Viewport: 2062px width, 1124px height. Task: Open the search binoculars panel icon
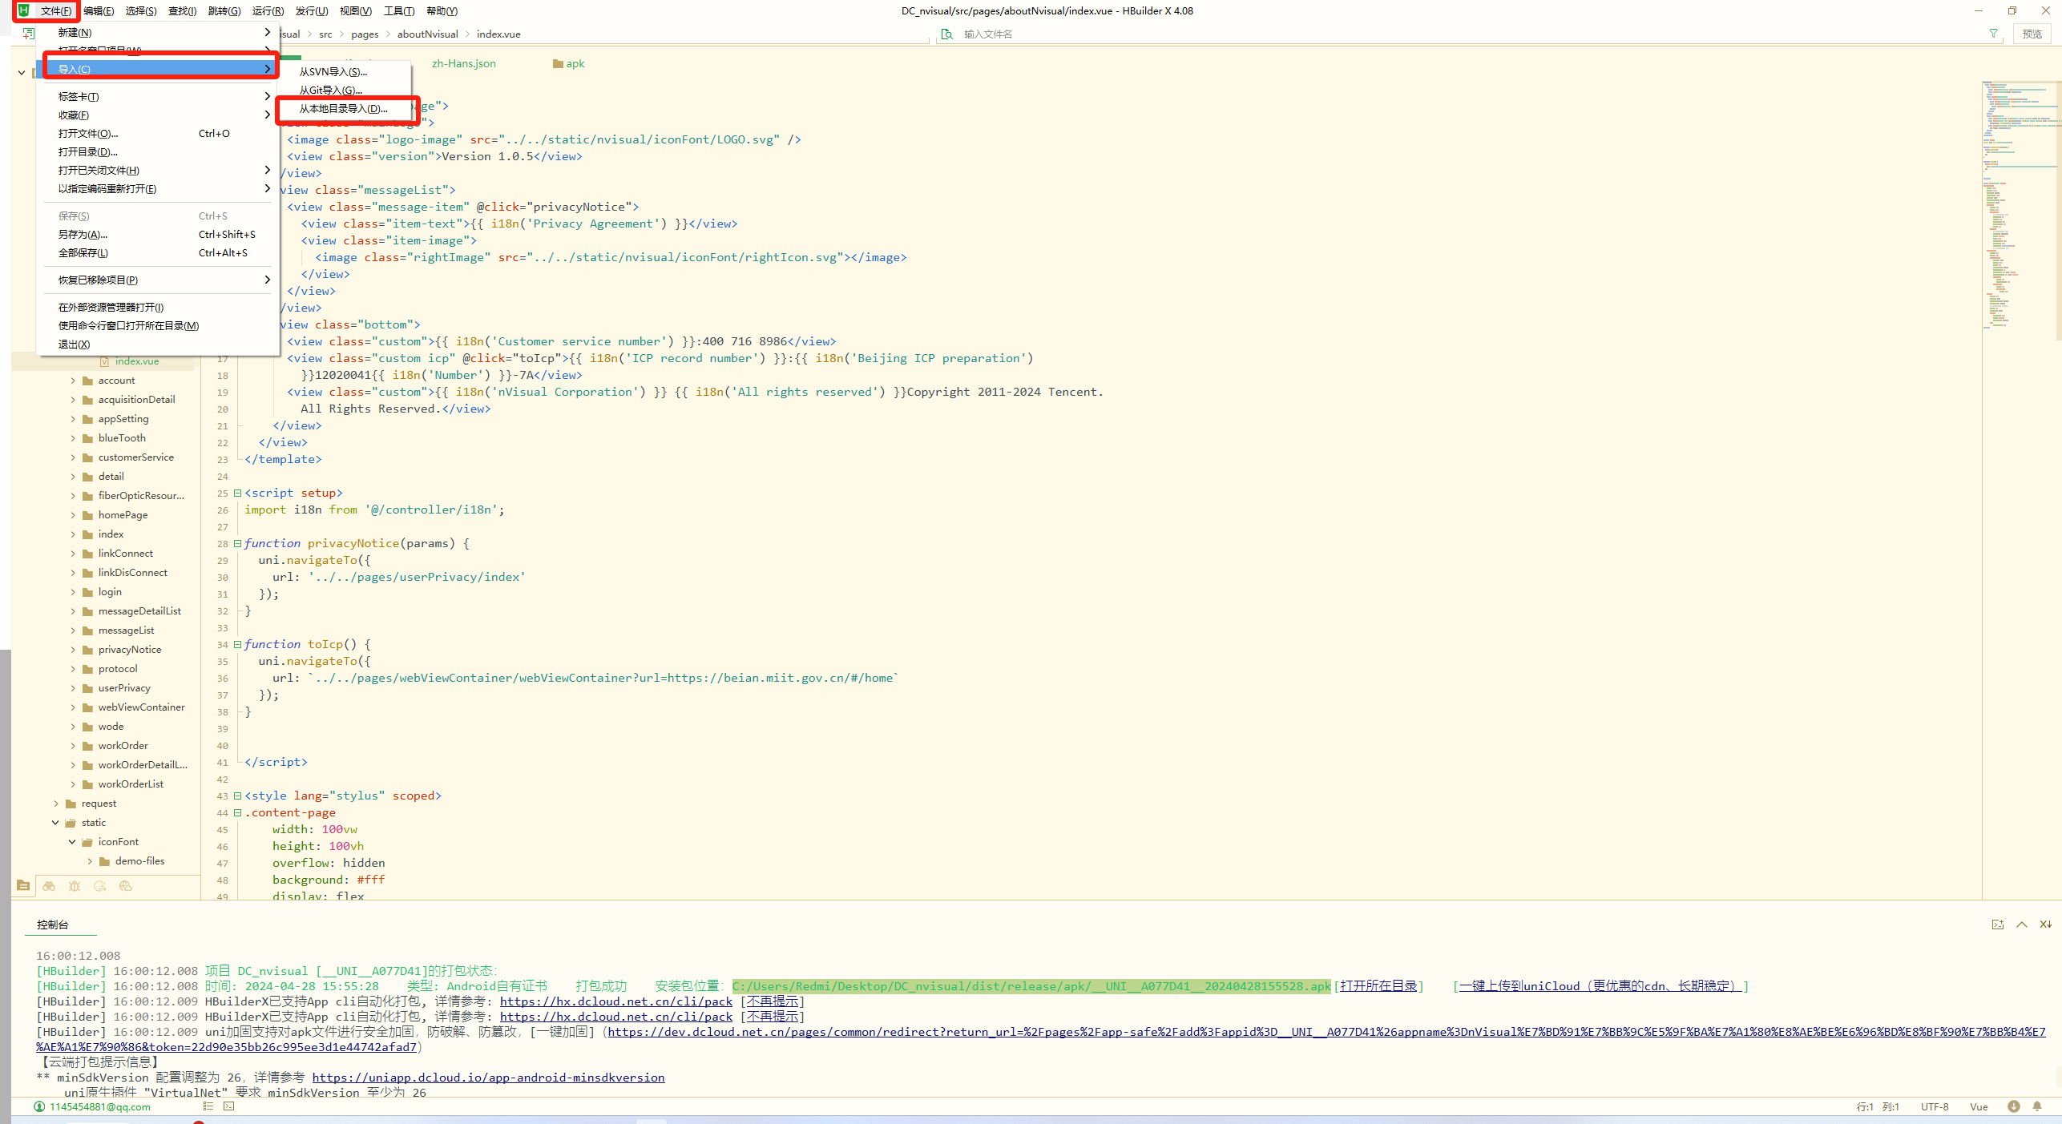[49, 886]
